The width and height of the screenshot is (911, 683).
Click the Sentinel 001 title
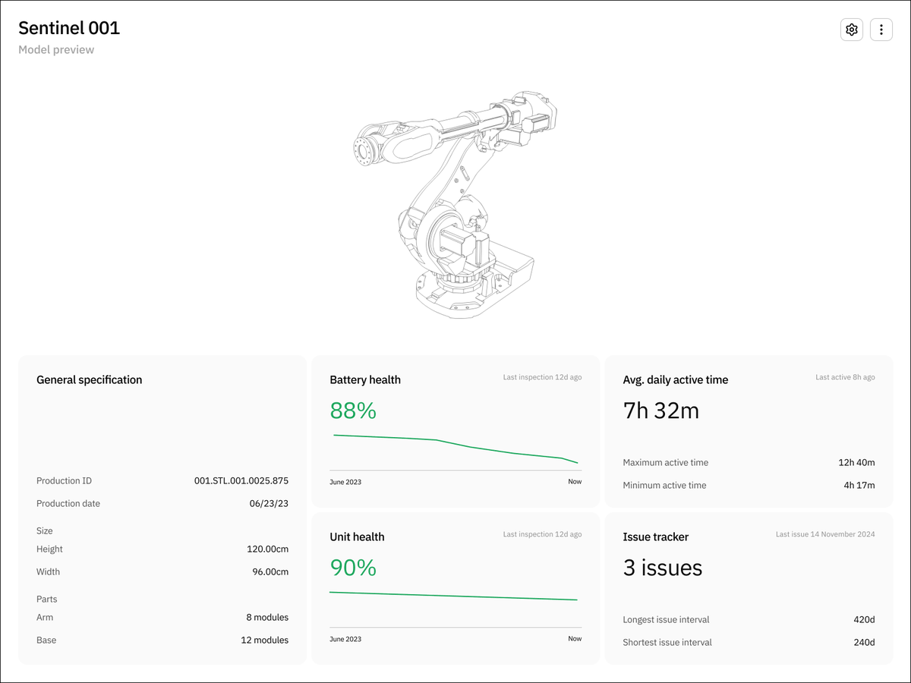(x=69, y=28)
